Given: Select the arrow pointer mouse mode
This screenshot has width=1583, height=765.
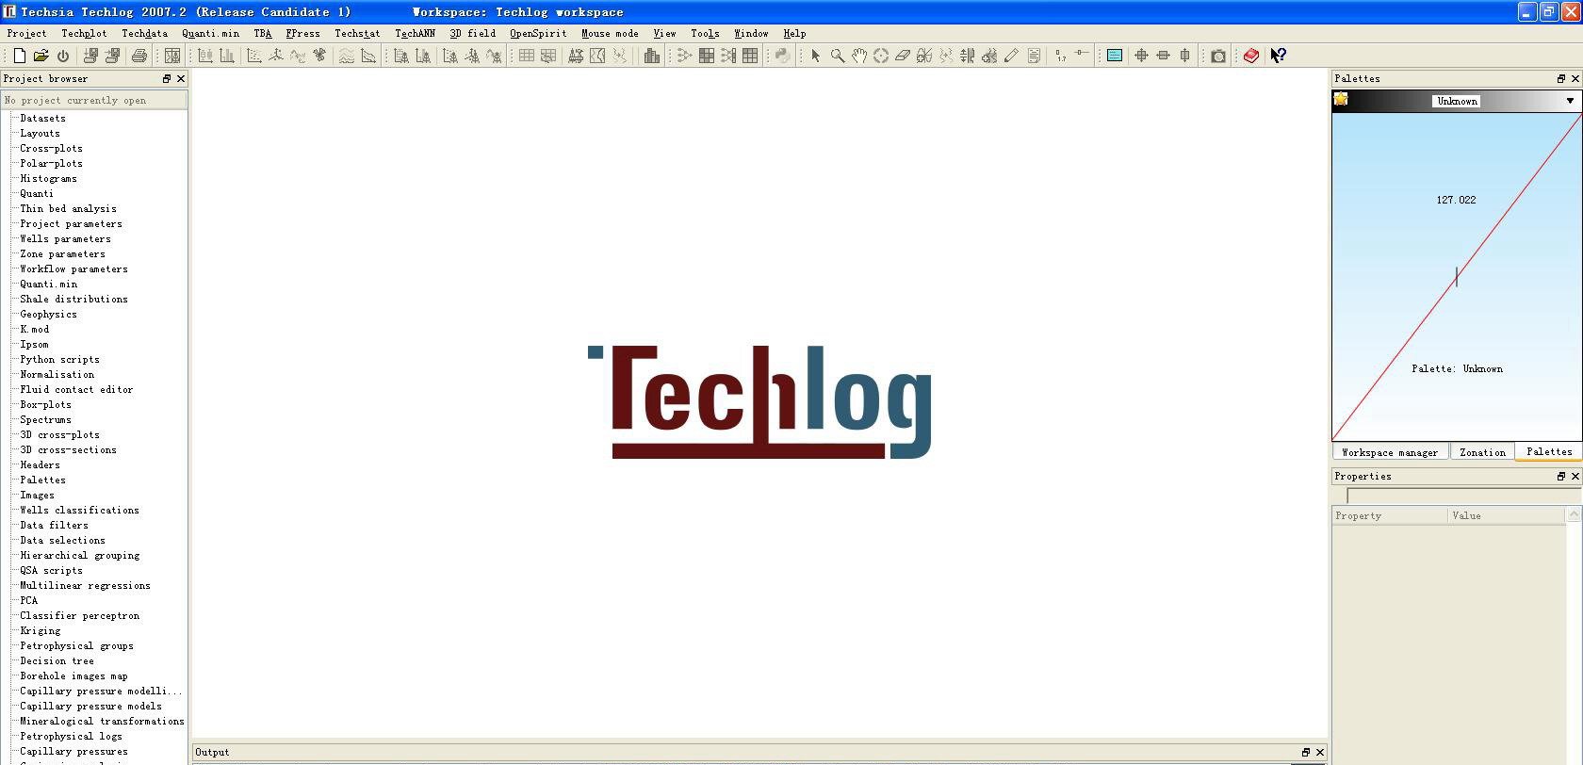Looking at the screenshot, I should coord(816,56).
